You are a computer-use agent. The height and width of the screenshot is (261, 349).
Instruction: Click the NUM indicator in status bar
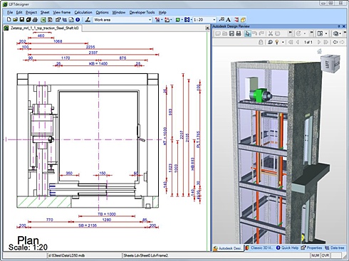(x=316, y=255)
